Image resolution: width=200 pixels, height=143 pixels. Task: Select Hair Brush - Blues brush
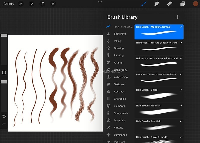(159, 95)
